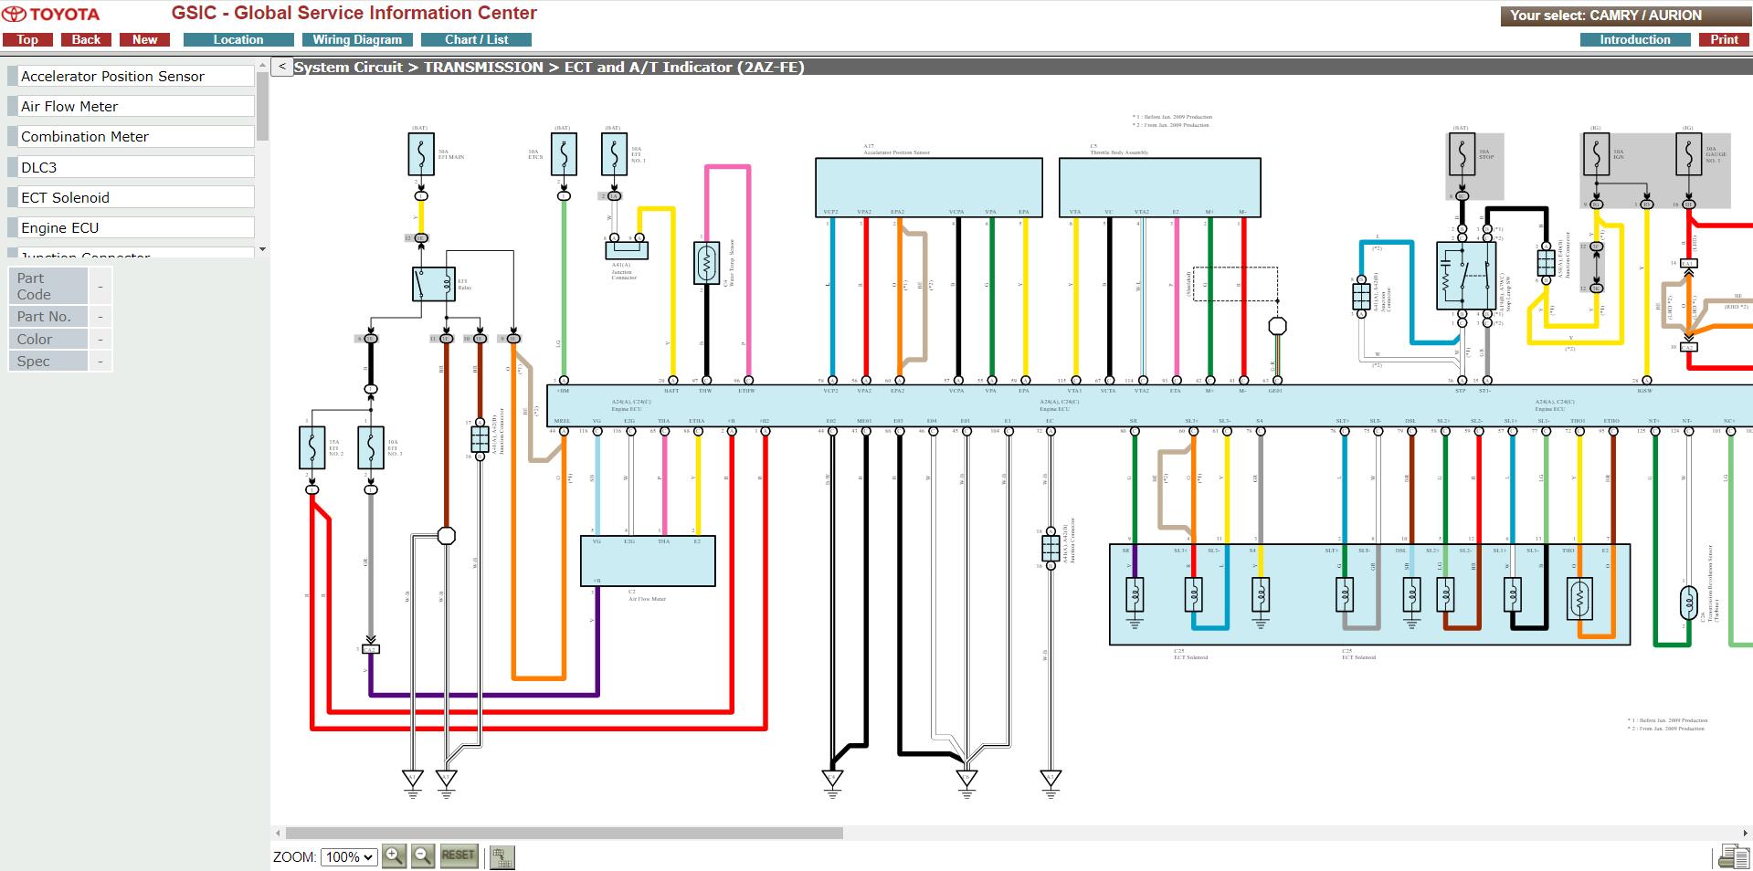This screenshot has width=1753, height=871.
Task: Click the Throttle Body Assembly block in the diagram
Action: pos(1160,187)
